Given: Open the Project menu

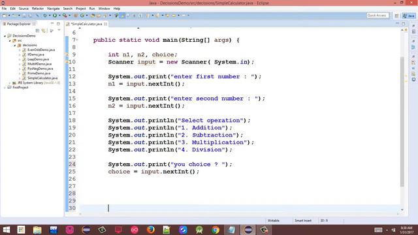Looking at the screenshot, I should pos(80,8).
